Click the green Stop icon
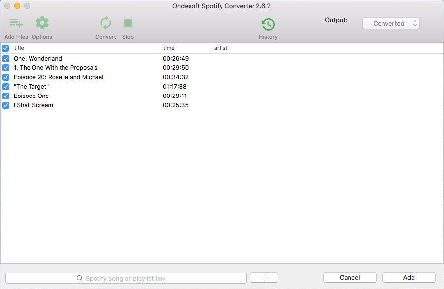This screenshot has height=289, width=444. coord(128,23)
